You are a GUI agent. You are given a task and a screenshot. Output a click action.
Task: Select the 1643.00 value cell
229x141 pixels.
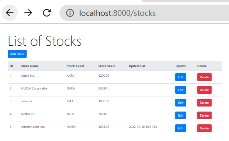coord(104,127)
